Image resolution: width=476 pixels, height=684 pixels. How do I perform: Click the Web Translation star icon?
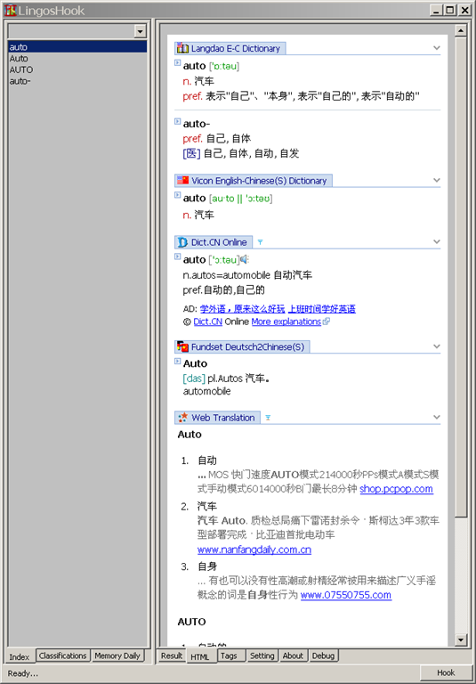(182, 418)
